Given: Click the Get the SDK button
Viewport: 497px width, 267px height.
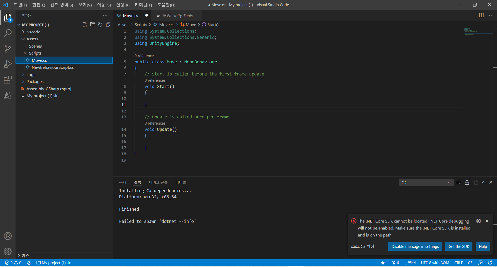Looking at the screenshot, I should click(459, 247).
